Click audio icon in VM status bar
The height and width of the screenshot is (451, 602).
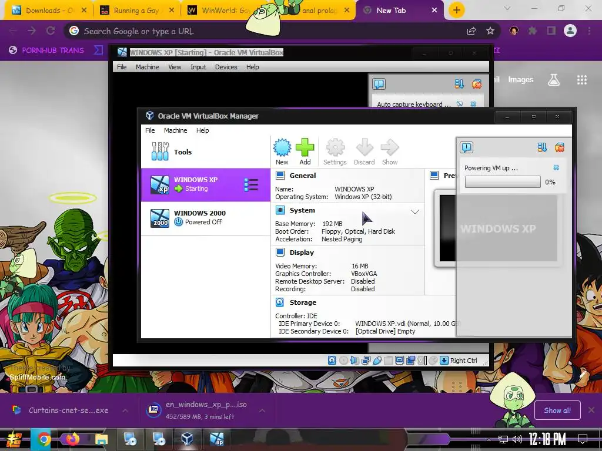[354, 361]
